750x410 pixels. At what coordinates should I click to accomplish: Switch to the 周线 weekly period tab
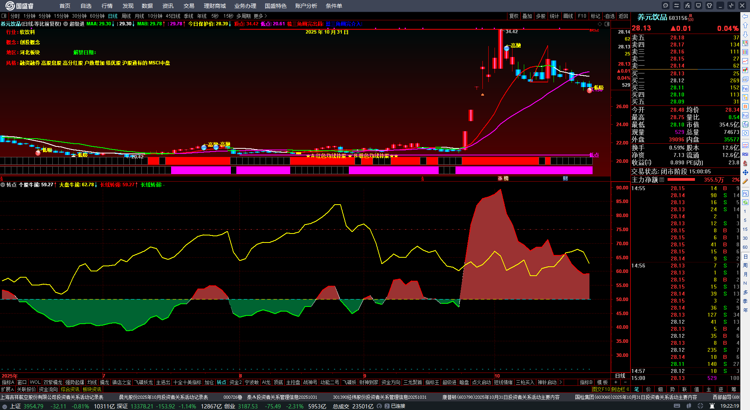pyautogui.click(x=126, y=16)
